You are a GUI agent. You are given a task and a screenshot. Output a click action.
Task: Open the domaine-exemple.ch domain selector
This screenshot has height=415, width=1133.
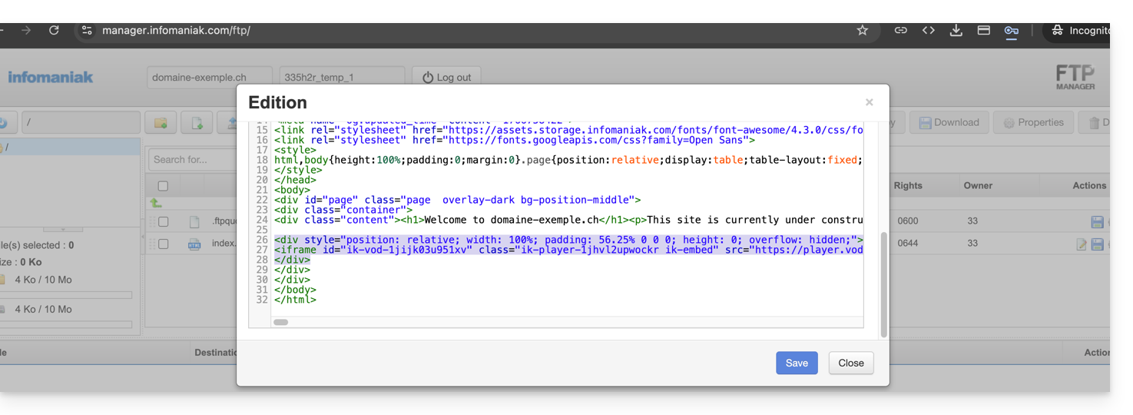point(209,78)
